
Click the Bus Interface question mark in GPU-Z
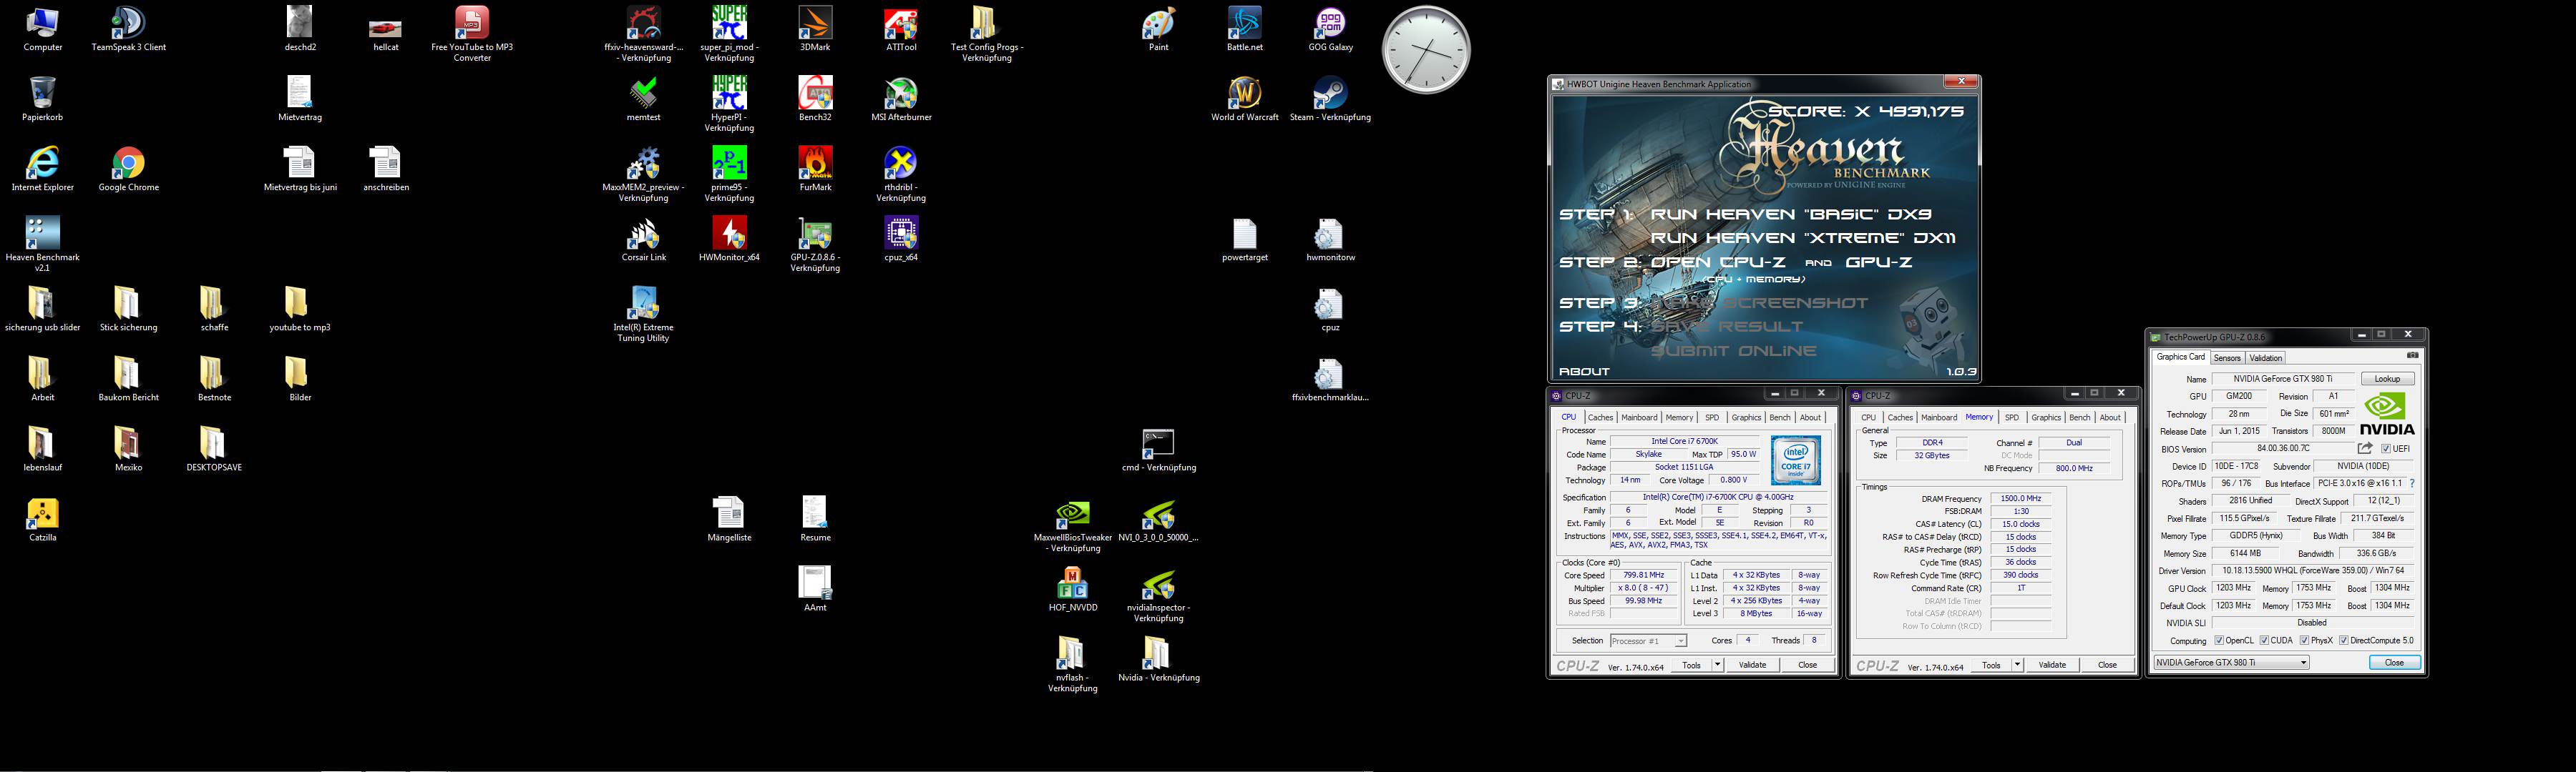2412,483
